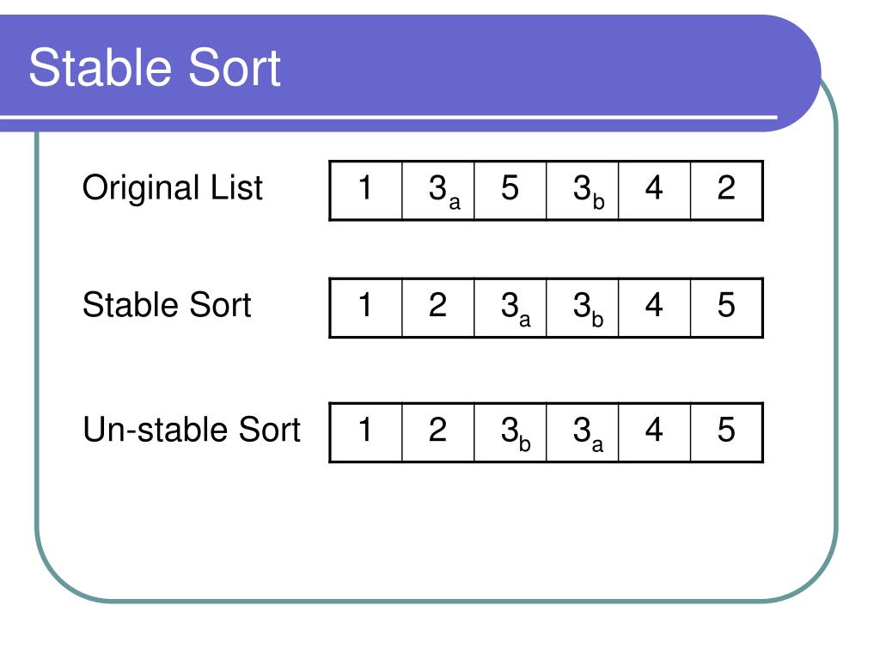Click cell '3a' in Un-stable Sort row
This screenshot has width=880, height=660.
[x=583, y=432]
